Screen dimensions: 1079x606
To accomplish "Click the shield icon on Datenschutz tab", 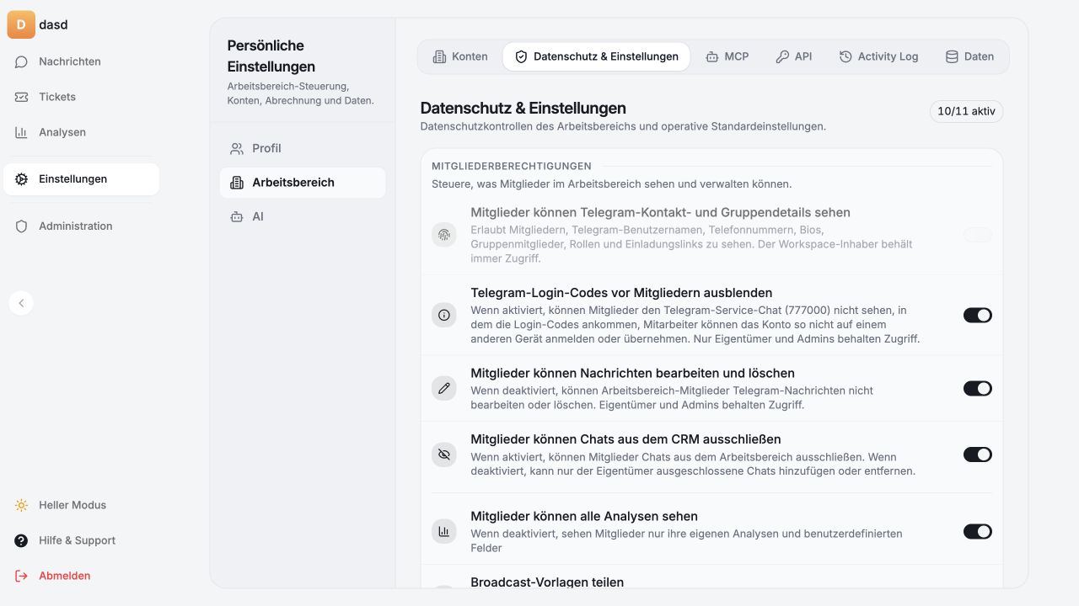I will point(521,56).
